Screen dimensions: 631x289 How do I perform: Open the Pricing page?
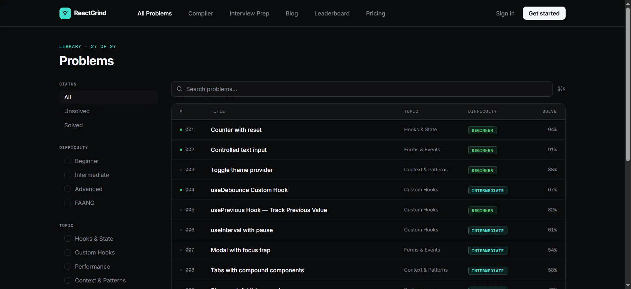point(375,13)
